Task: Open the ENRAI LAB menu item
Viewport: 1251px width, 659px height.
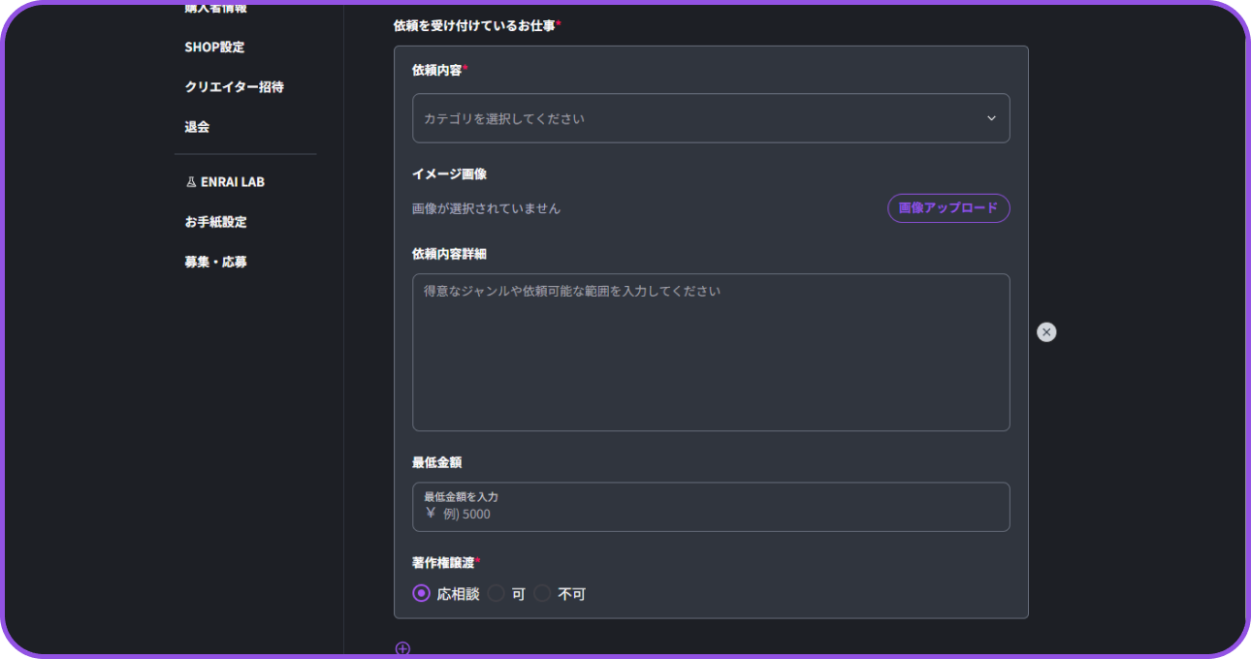Action: tap(233, 182)
